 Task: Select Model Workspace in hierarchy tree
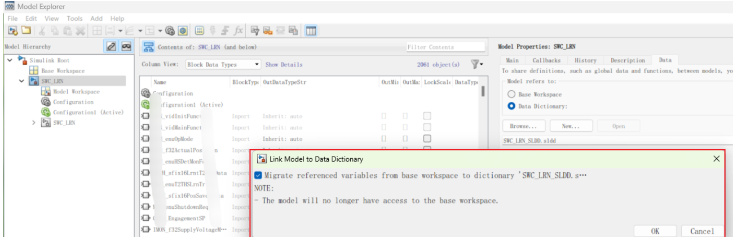pos(76,92)
